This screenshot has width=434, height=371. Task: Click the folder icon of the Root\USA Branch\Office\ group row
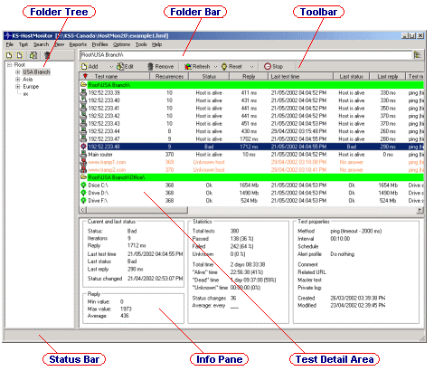(83, 177)
